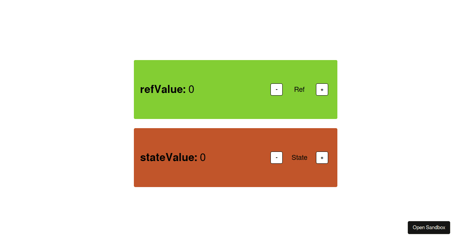Image resolution: width=459 pixels, height=241 pixels.
Task: Click the Ref label between the stepper buttons
Action: [x=299, y=89]
